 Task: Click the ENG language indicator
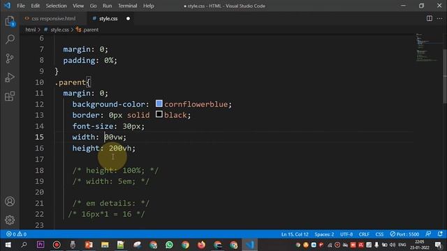[402, 245]
